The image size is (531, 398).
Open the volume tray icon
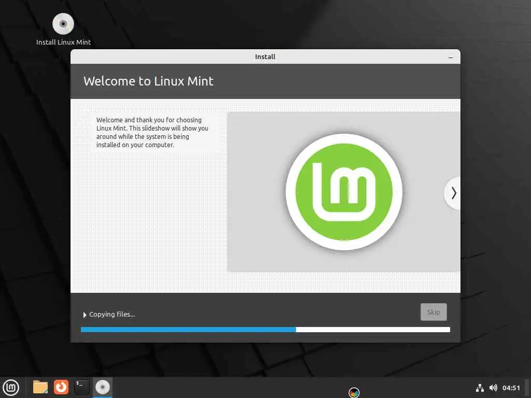[493, 388]
